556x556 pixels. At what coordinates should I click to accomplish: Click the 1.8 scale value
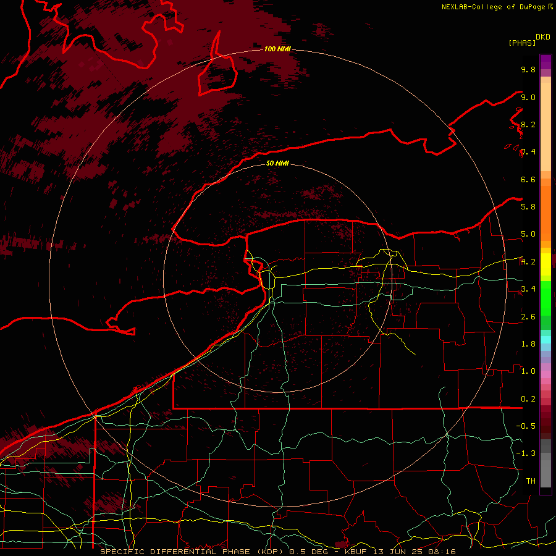point(528,344)
